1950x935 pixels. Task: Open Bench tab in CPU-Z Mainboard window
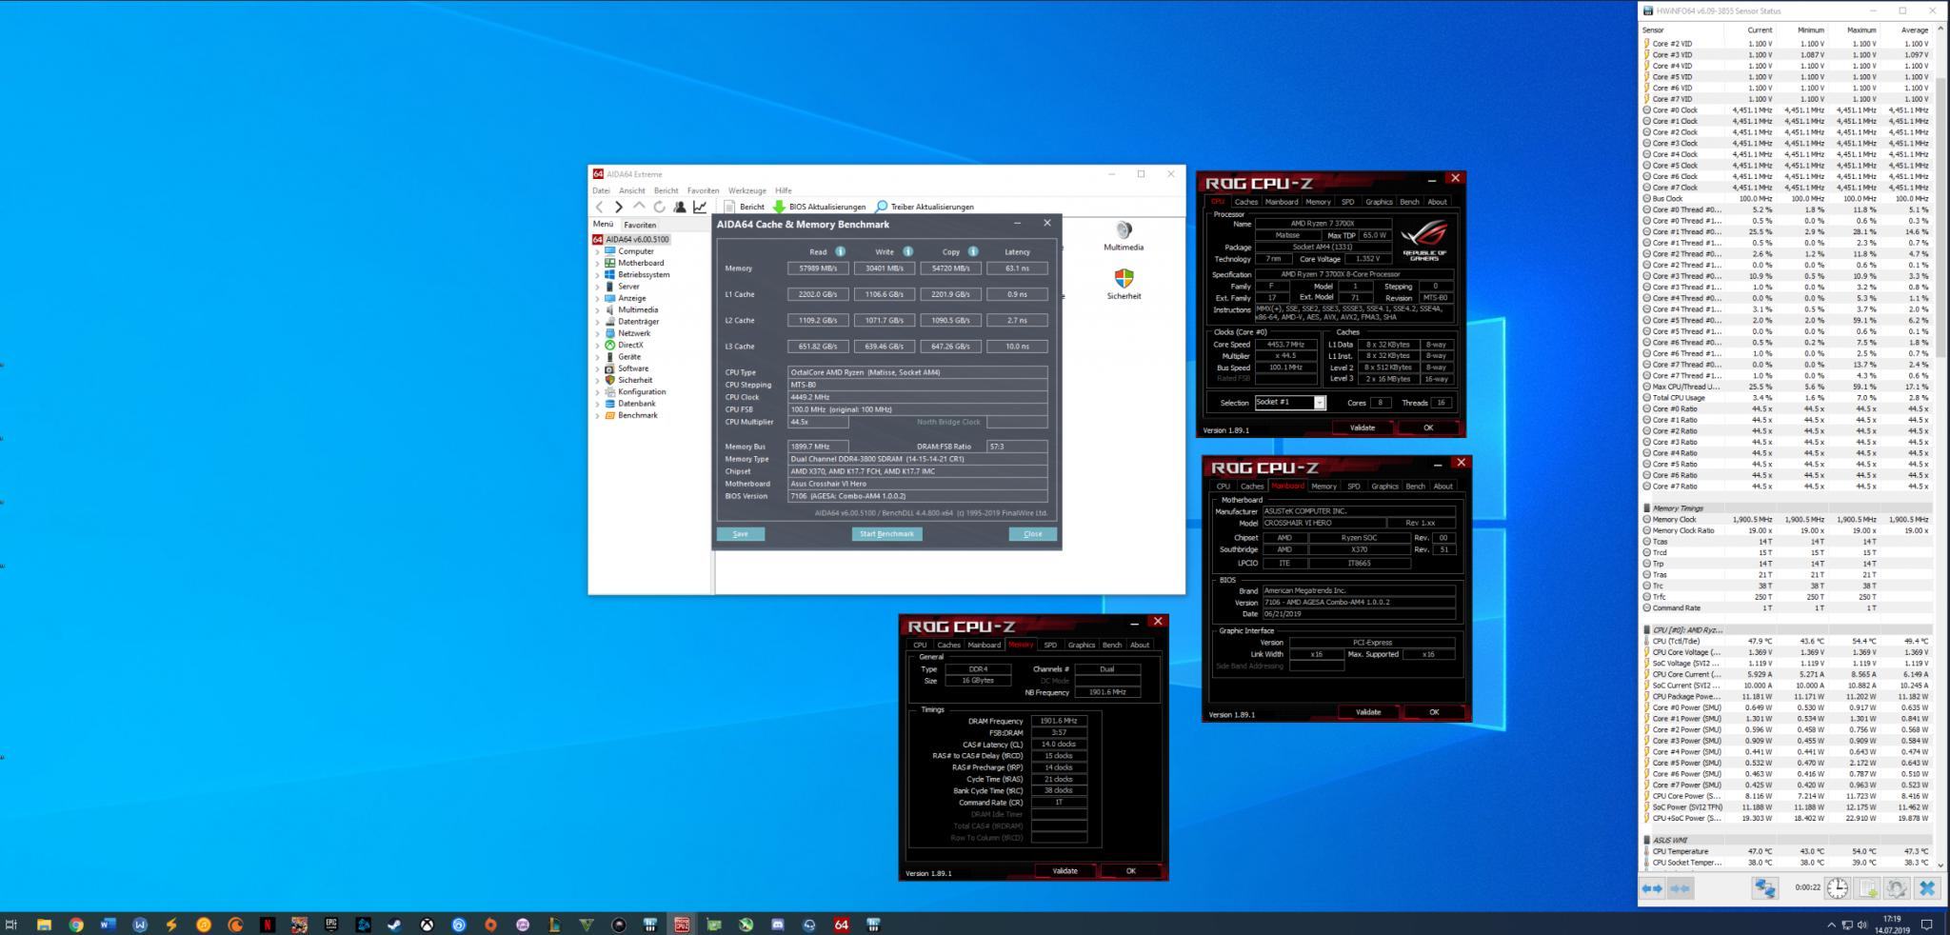click(1415, 487)
